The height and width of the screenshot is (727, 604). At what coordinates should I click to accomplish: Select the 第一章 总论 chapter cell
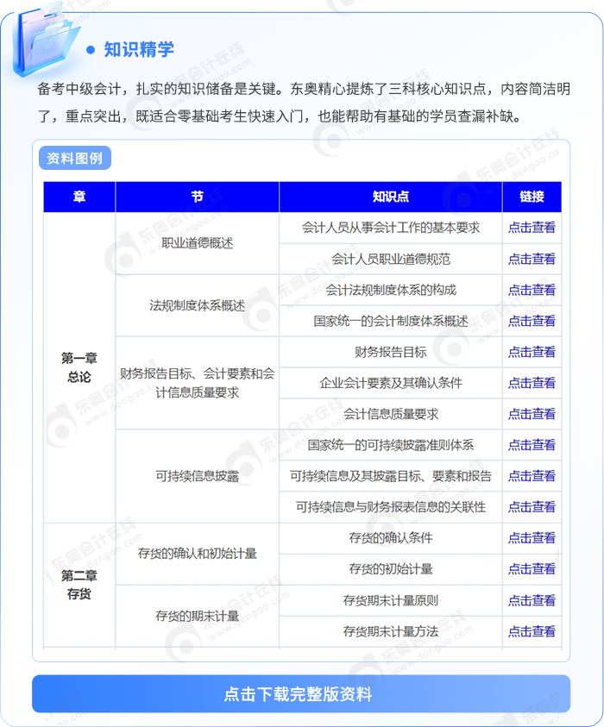79,367
